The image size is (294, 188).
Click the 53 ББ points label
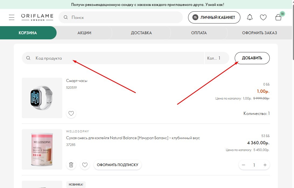point(265,136)
